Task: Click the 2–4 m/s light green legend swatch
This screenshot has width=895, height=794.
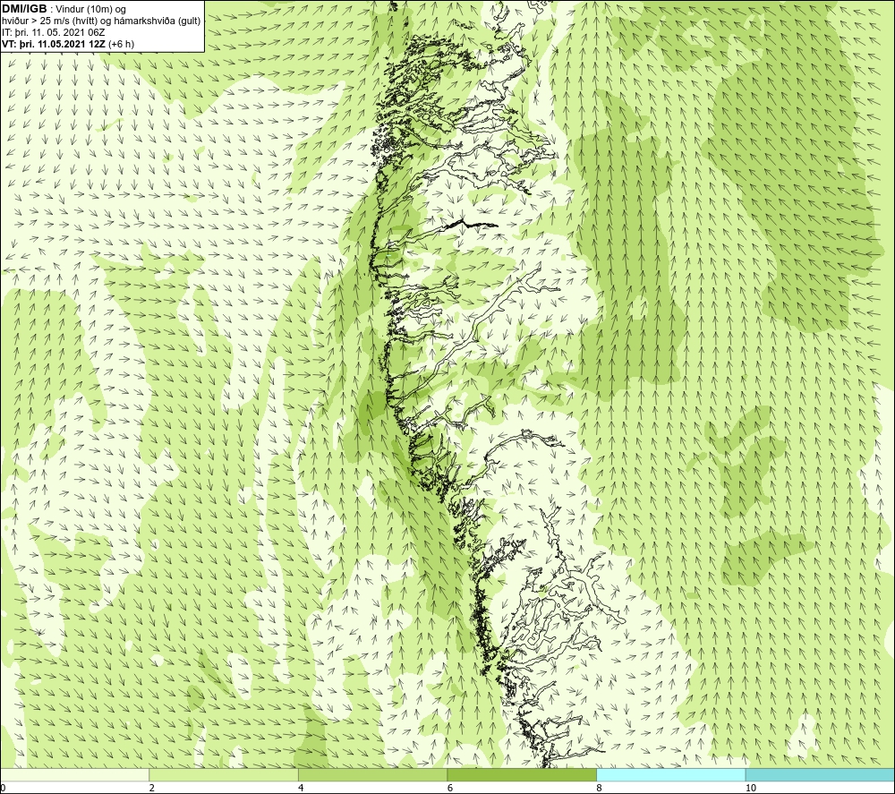Action: 224,774
